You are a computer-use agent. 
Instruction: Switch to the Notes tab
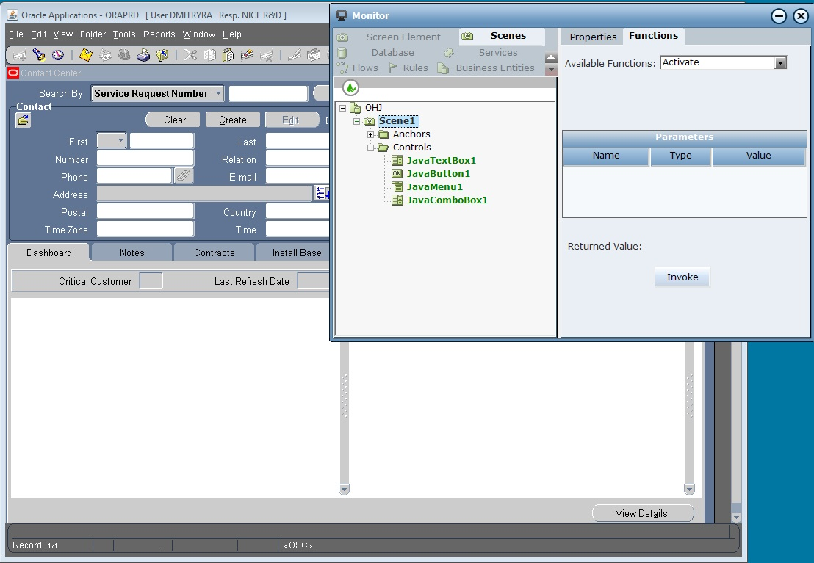click(132, 253)
